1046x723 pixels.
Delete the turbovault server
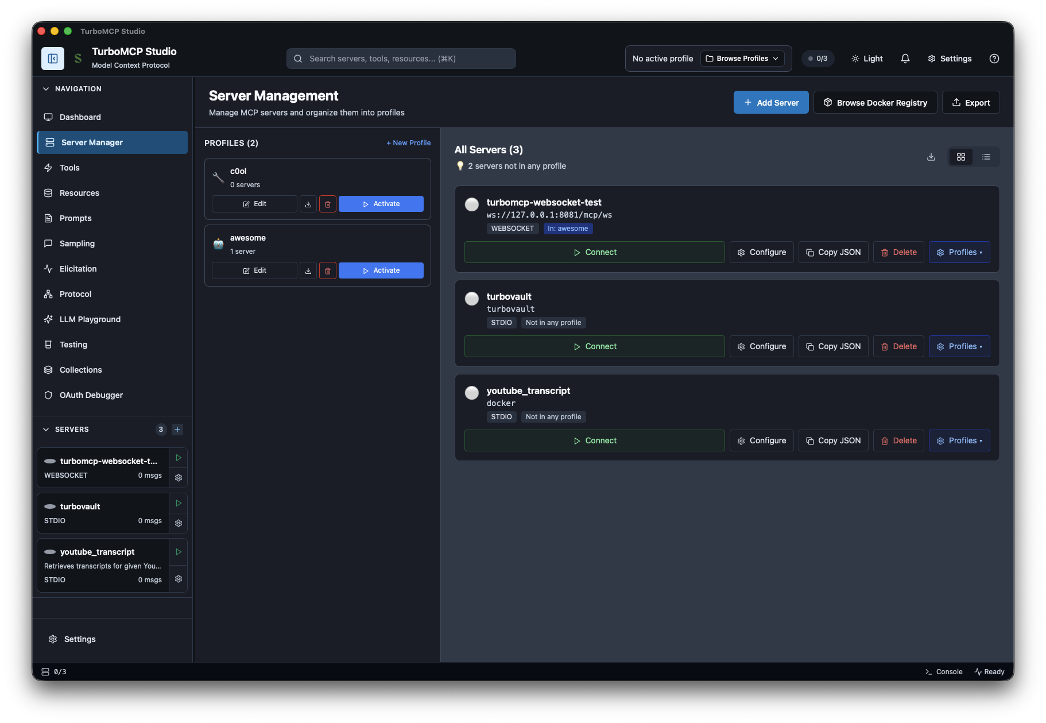[898, 346]
